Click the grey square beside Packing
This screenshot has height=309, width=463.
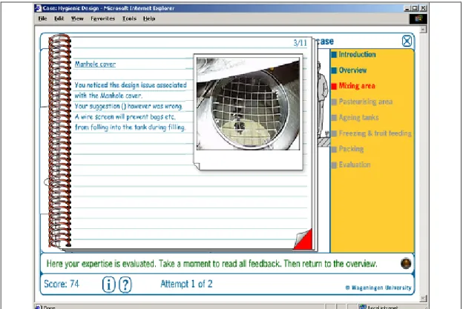[334, 149]
